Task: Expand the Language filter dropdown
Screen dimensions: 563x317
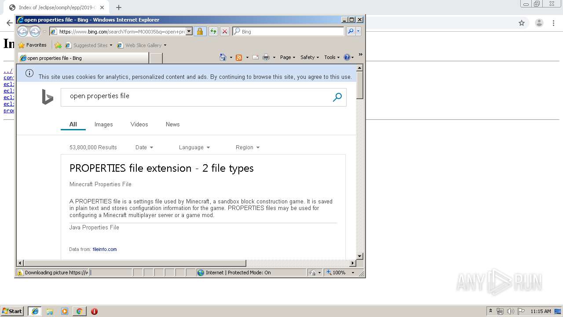Action: pyautogui.click(x=194, y=147)
